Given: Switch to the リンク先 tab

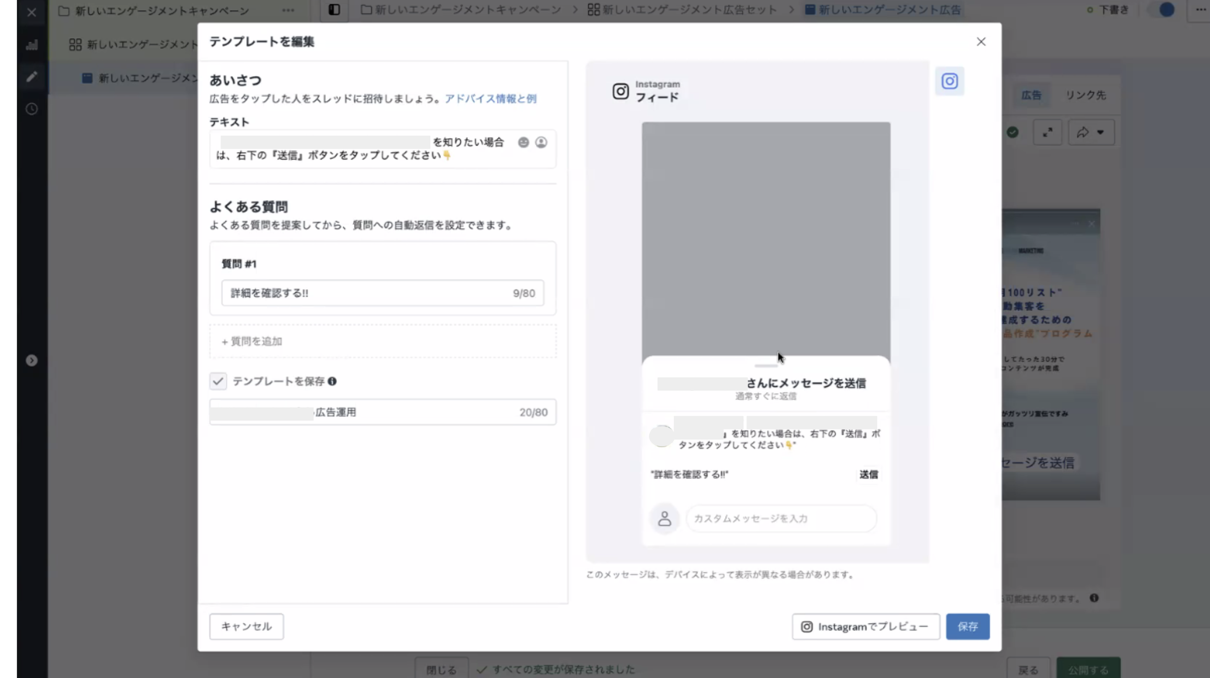Looking at the screenshot, I should [1086, 95].
